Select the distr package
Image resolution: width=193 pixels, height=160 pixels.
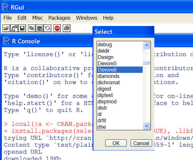[120, 108]
